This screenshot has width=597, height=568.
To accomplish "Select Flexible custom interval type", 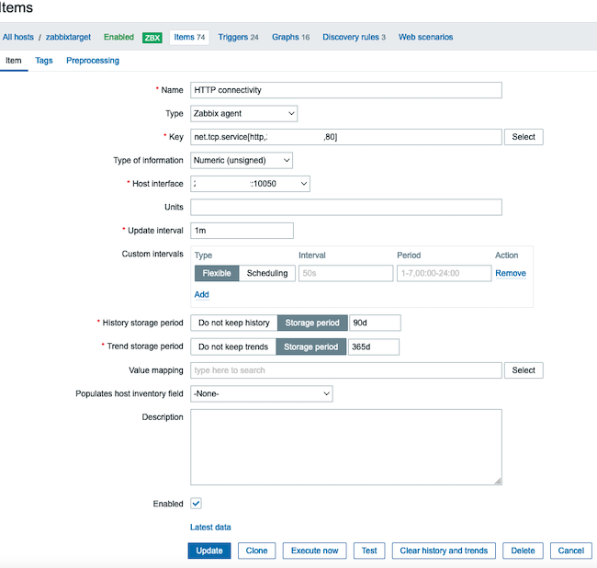I will 217,273.
